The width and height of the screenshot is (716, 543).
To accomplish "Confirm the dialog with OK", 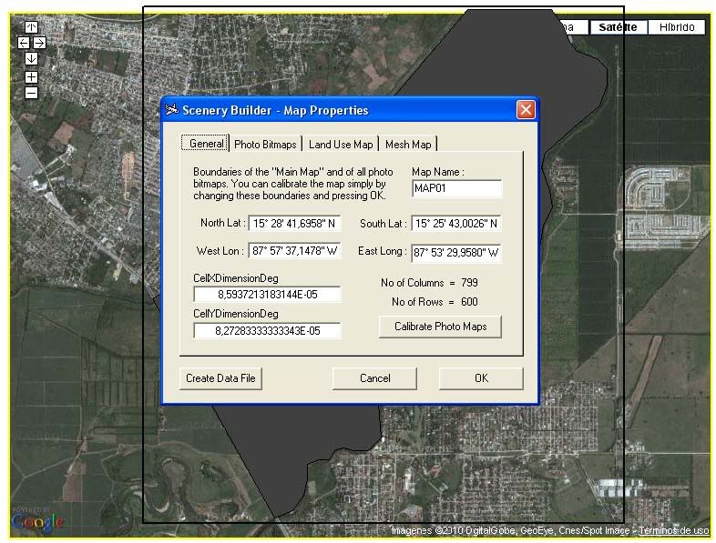I will (x=480, y=378).
